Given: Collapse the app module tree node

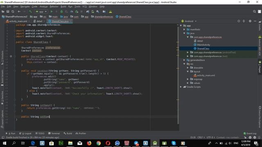Looking at the screenshot, I should click(181, 26).
